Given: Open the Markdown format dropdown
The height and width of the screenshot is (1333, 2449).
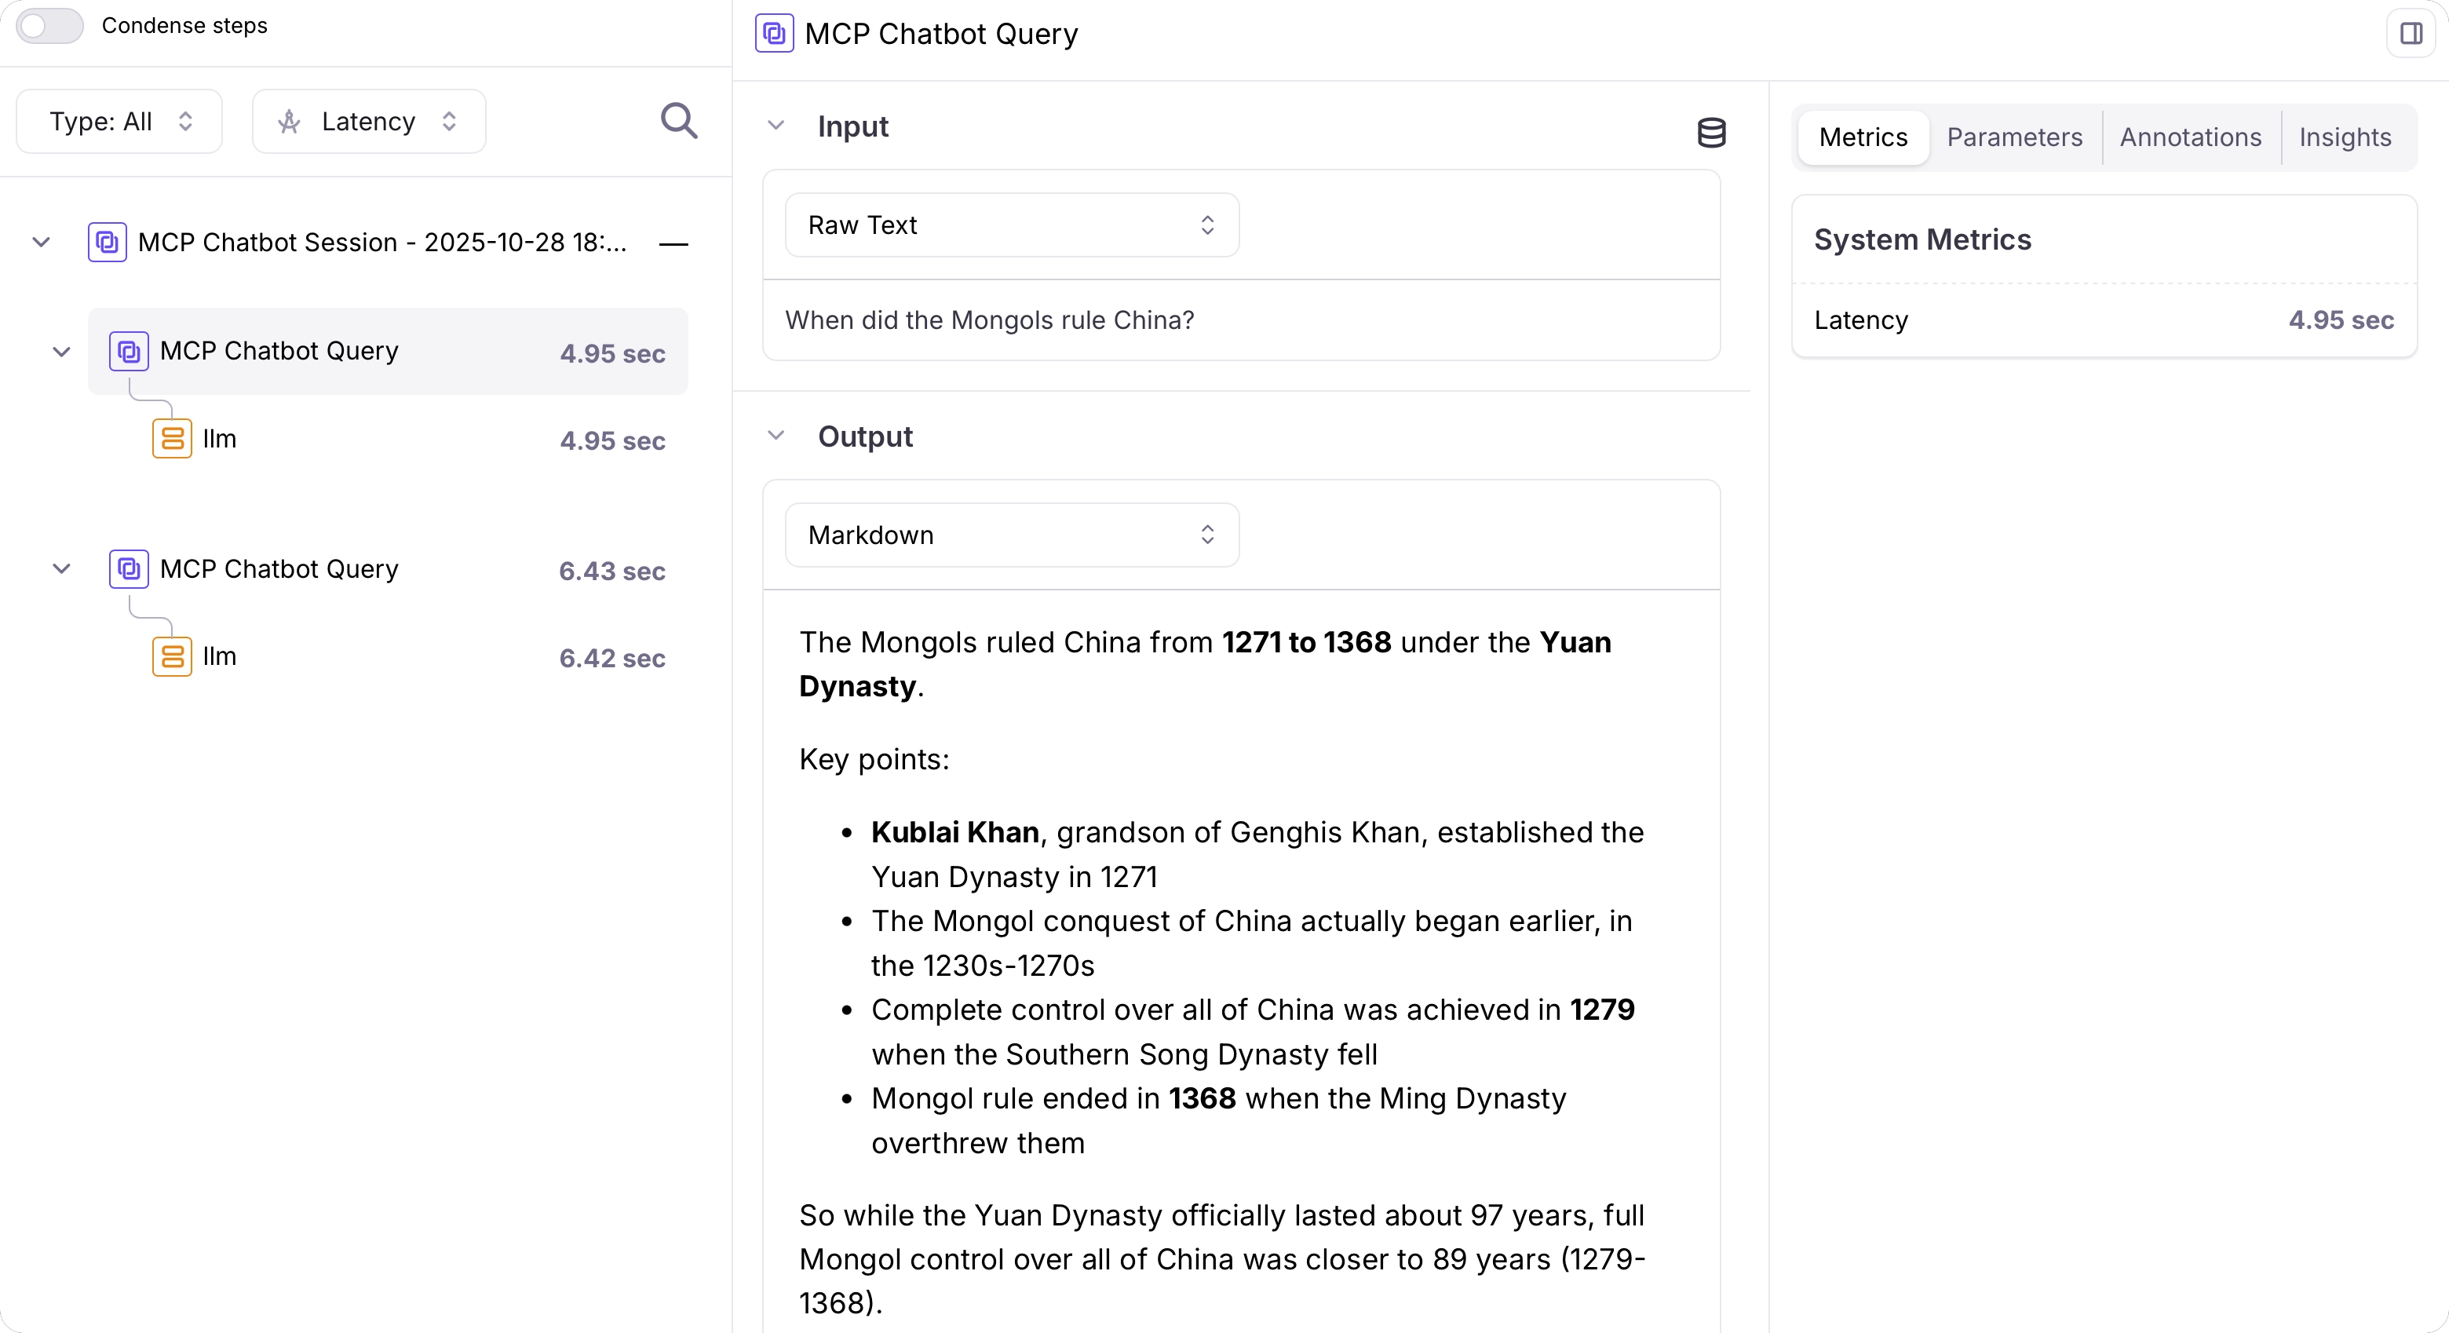Looking at the screenshot, I should 1012,535.
